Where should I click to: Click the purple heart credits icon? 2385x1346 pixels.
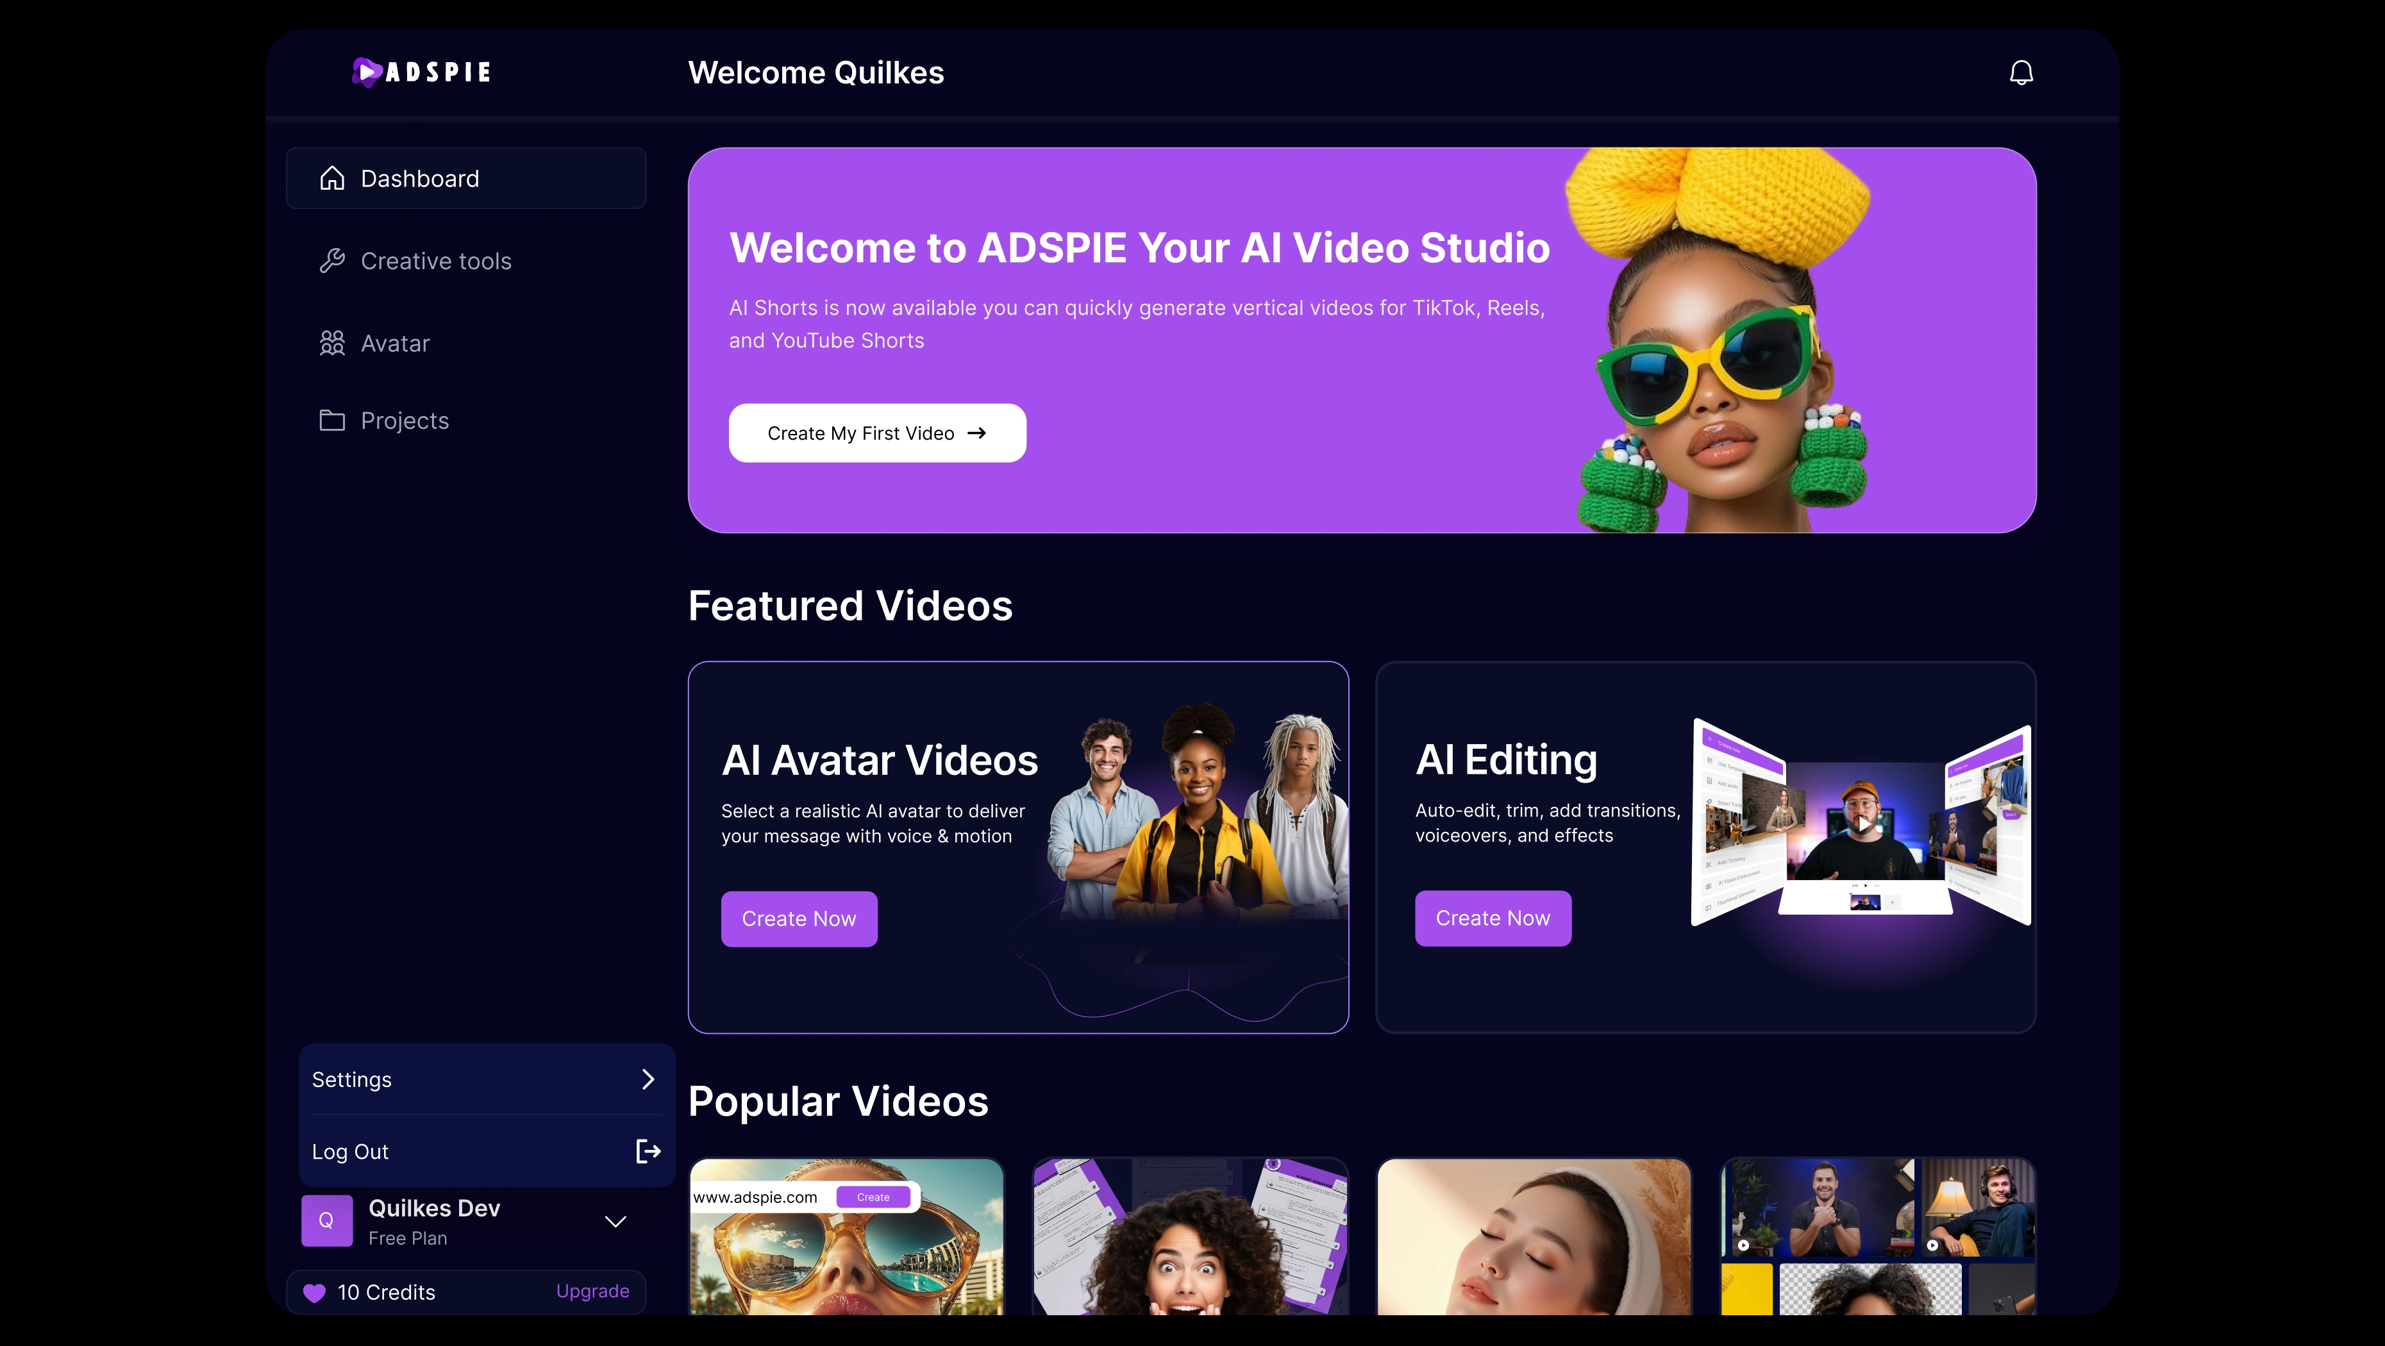(315, 1293)
